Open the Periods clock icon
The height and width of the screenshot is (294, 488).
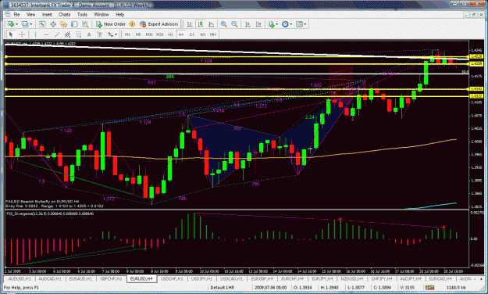pos(285,24)
